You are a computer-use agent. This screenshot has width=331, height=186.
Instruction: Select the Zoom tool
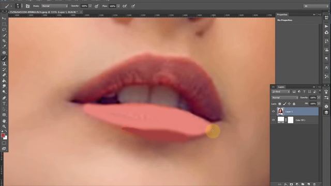click(x=4, y=127)
